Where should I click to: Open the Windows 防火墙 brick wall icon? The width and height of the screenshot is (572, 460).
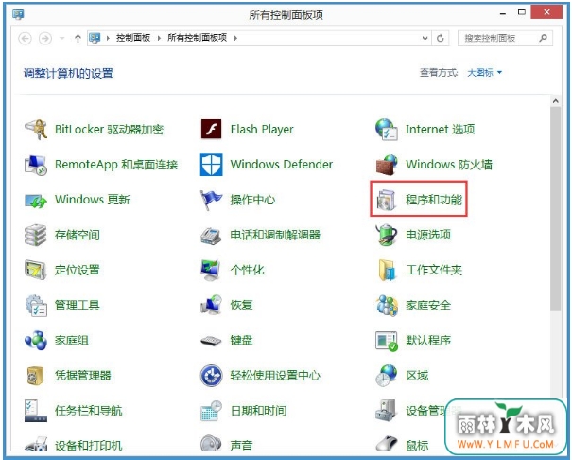pyautogui.click(x=387, y=165)
